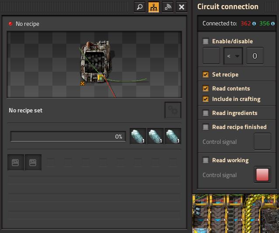
Task: Toggle the logistic network connection icon
Action: 168,7
